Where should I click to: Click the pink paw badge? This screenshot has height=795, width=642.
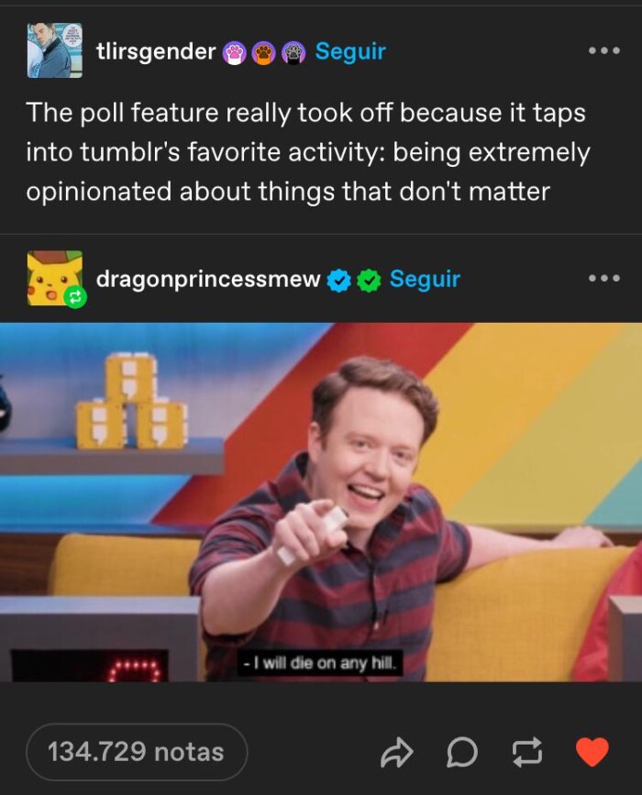pyautogui.click(x=234, y=53)
